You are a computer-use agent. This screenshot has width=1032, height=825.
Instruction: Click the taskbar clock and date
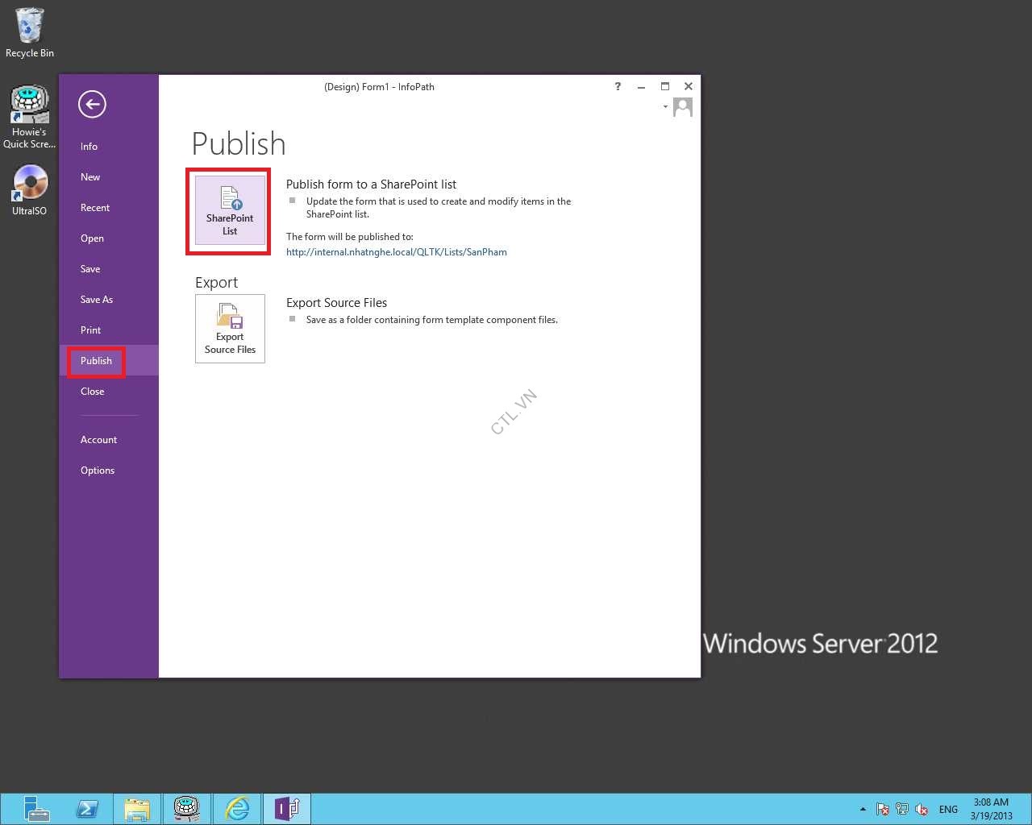[991, 809]
